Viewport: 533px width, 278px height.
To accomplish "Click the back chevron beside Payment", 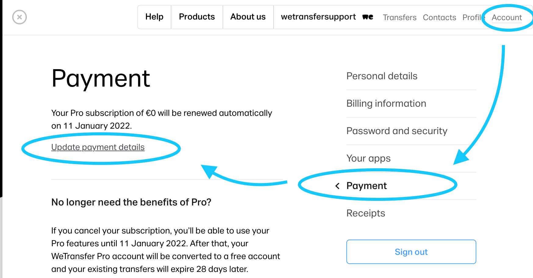I will [x=337, y=186].
